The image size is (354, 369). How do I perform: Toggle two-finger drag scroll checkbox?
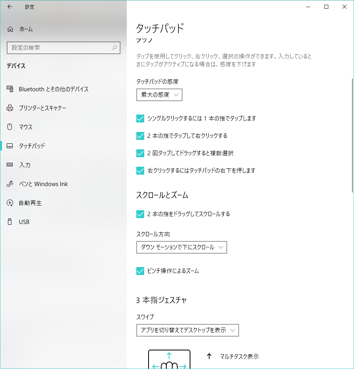[140, 214]
